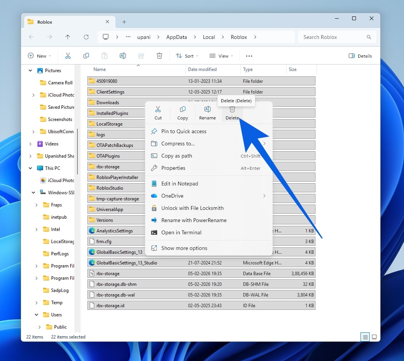The width and height of the screenshot is (404, 361).
Task: Switch to large thumbnails view at bottom right
Action: pyautogui.click(x=374, y=337)
